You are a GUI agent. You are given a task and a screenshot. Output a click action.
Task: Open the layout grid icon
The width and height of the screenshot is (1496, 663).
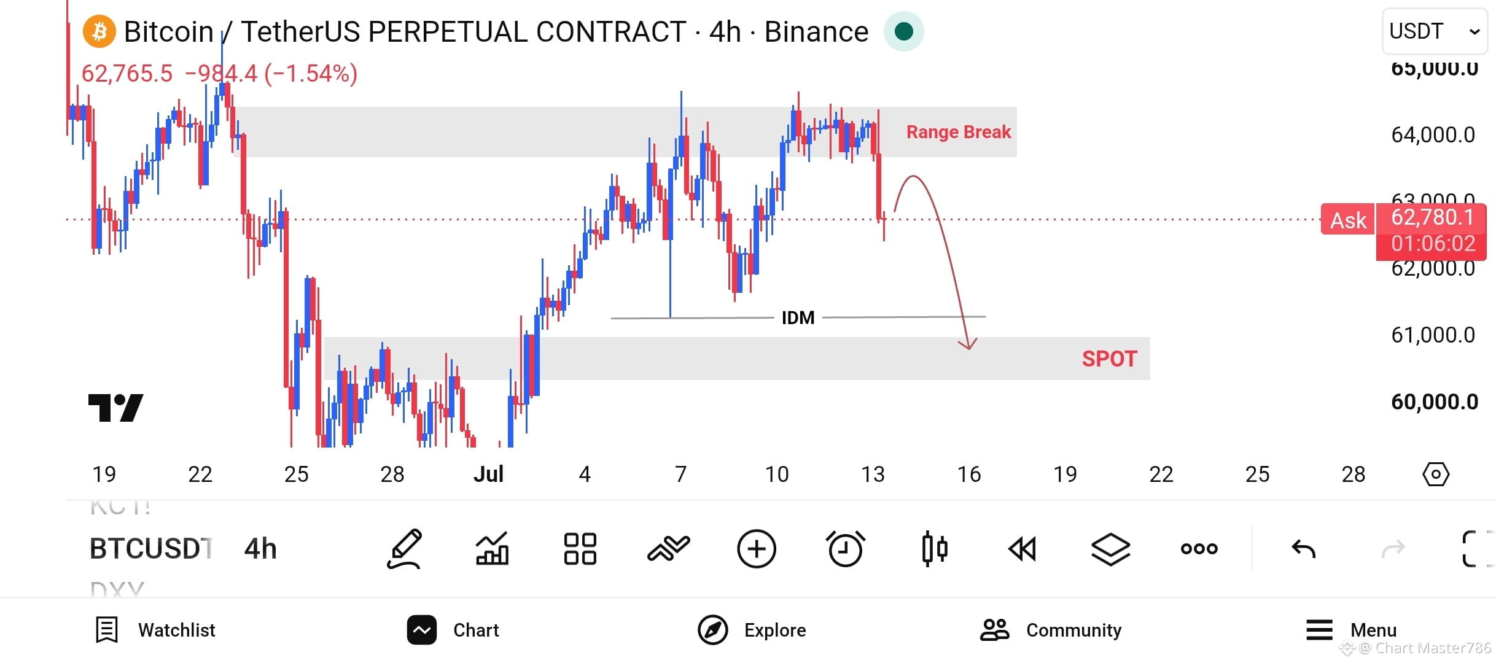point(580,548)
